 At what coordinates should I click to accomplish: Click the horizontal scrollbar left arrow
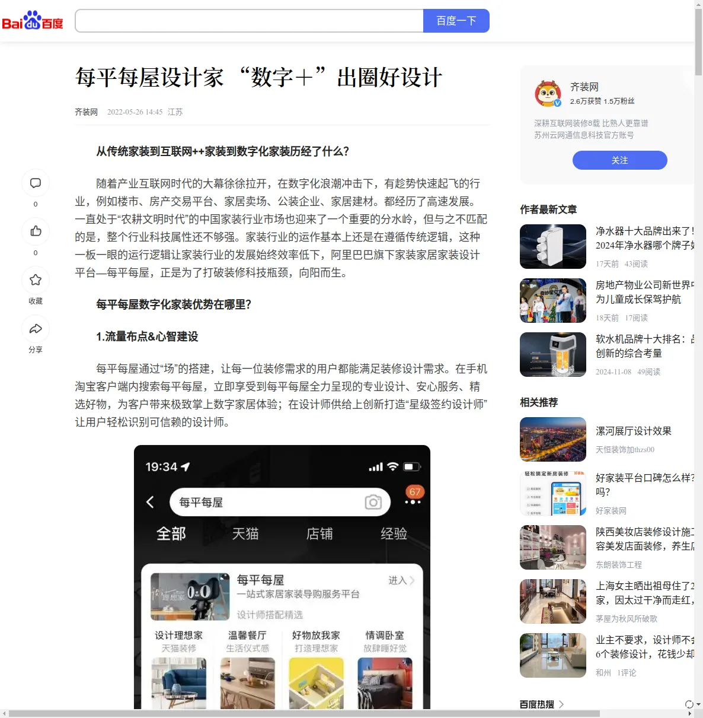tap(4, 713)
